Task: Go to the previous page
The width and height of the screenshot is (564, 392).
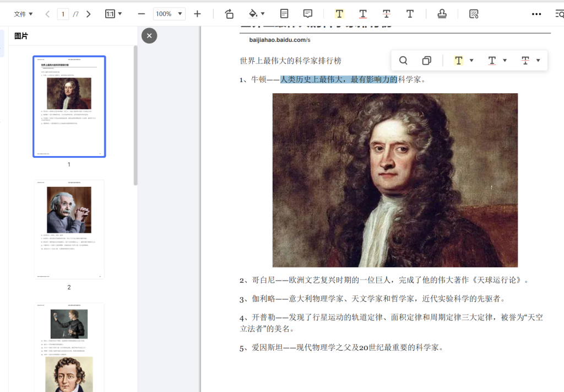Action: 47,14
